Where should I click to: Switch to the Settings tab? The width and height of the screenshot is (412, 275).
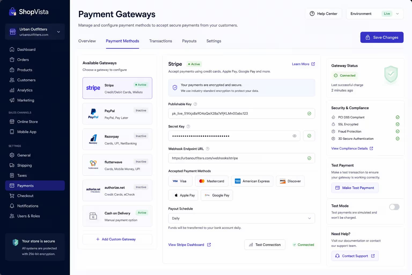[x=214, y=41]
